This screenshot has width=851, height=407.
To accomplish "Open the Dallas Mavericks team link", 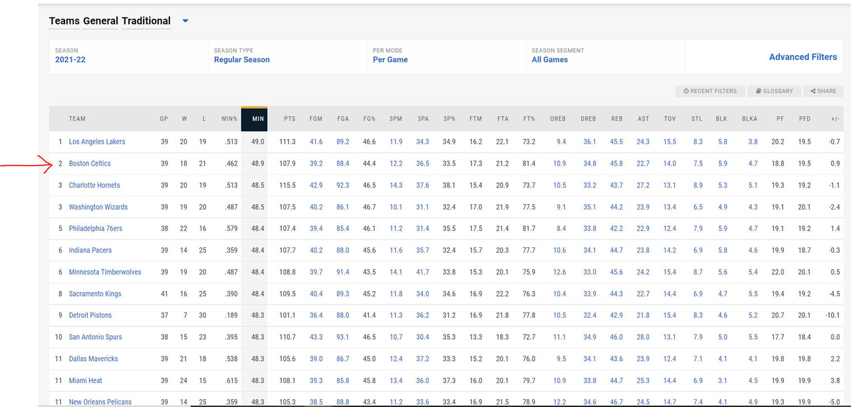I will click(x=94, y=359).
